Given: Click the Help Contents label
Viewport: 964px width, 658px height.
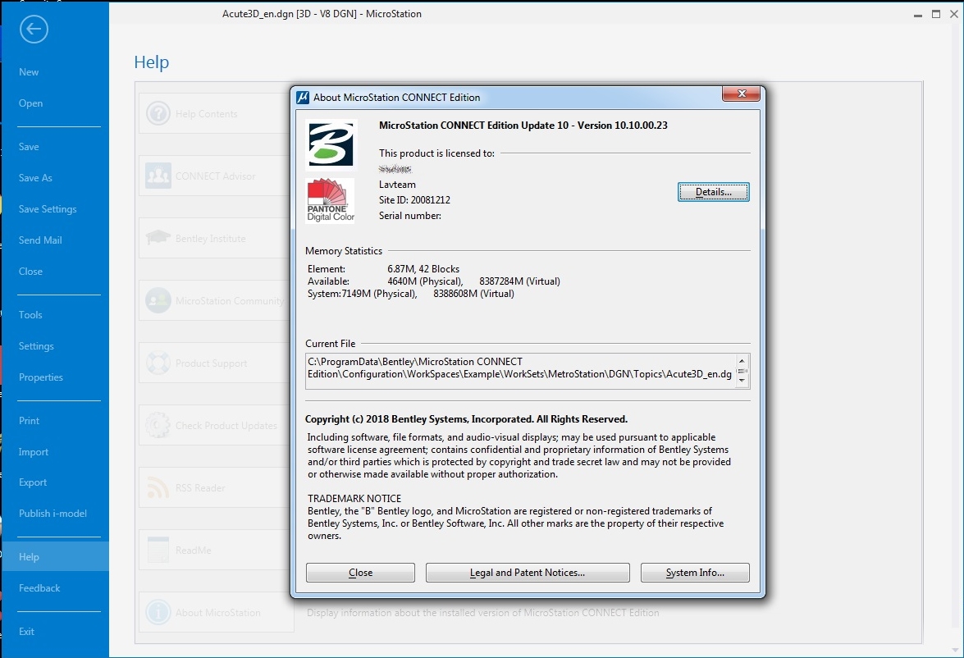Looking at the screenshot, I should click(207, 114).
